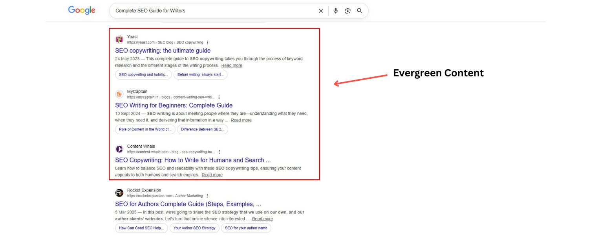
Task: Click Read more under Content Whale snippet
Action: (212, 175)
